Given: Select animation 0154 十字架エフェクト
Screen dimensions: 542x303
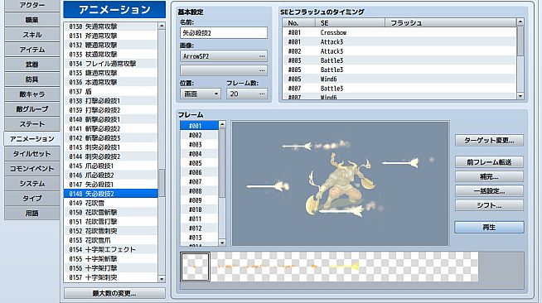Looking at the screenshot, I should click(x=111, y=249).
